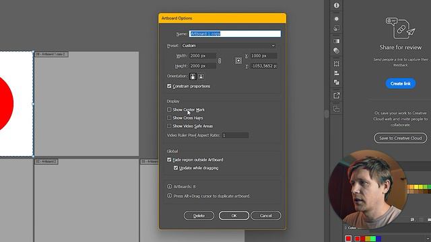Enable Show Cross Hairs checkbox

pos(169,118)
